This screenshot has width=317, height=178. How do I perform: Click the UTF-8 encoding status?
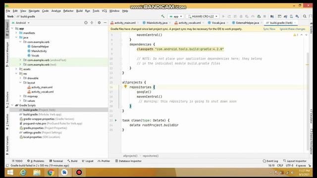[x=289, y=166]
